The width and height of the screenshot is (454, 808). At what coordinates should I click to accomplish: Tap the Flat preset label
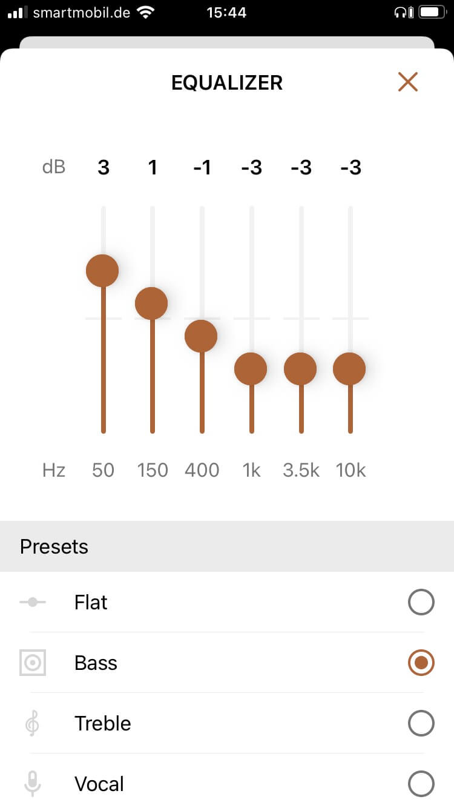[91, 602]
